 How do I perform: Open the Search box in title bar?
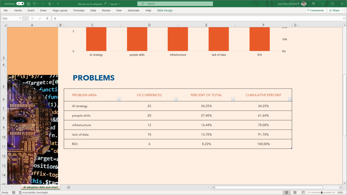175,4
